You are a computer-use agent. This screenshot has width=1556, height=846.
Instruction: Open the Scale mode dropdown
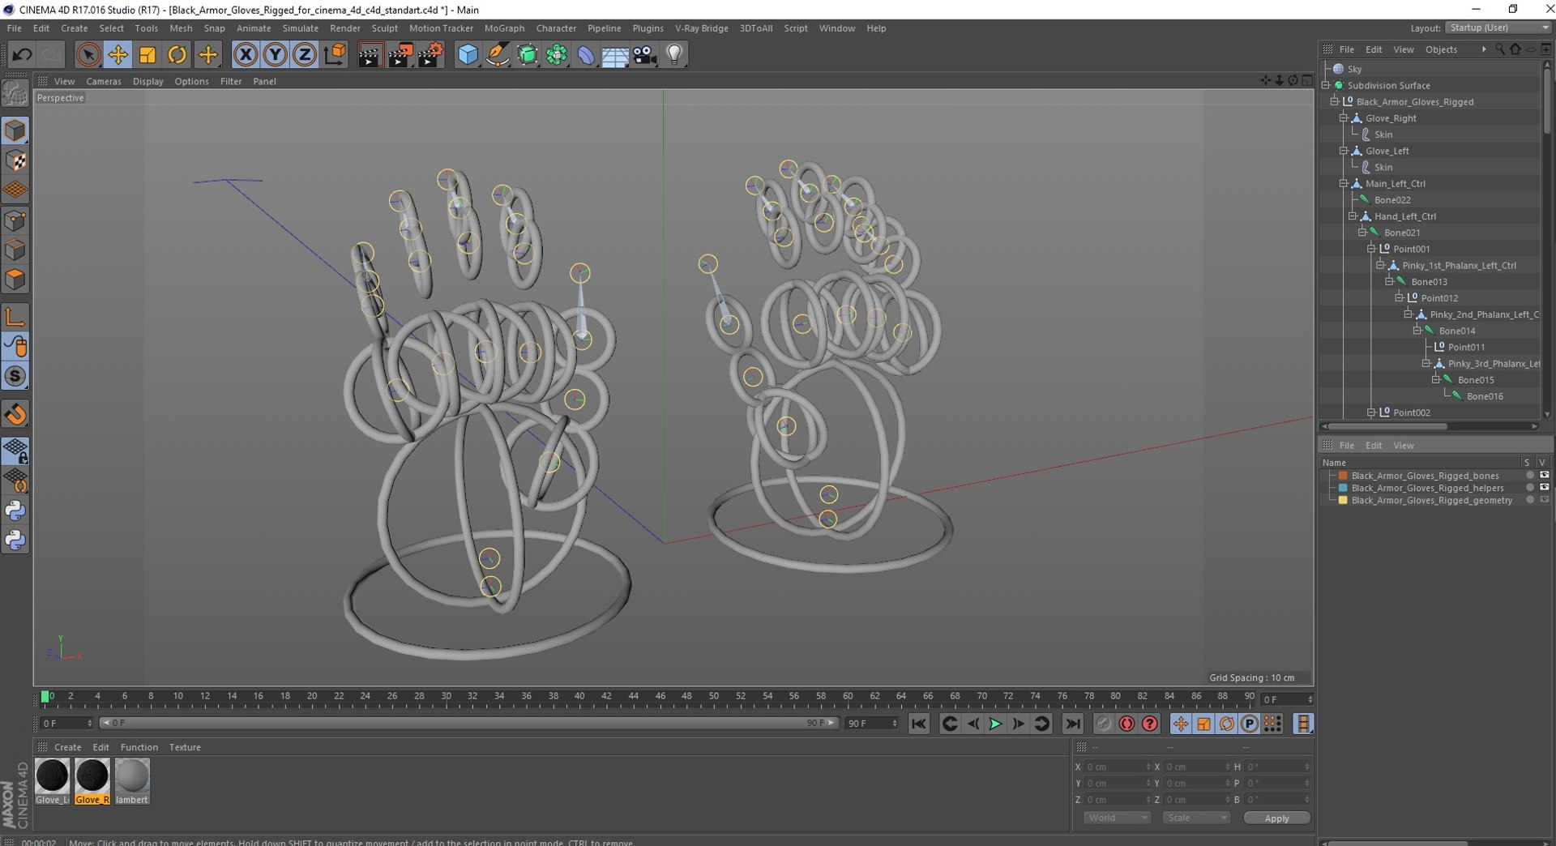coord(1196,818)
